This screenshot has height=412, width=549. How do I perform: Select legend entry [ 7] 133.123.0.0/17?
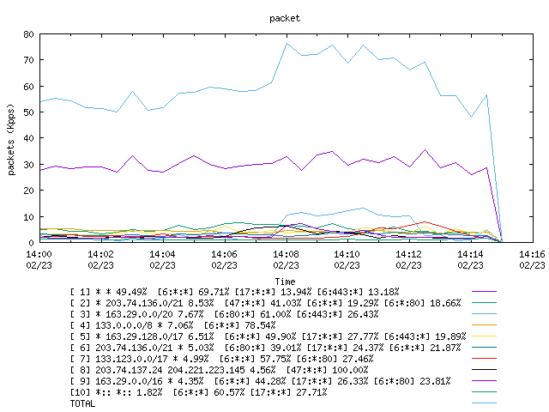(x=221, y=359)
